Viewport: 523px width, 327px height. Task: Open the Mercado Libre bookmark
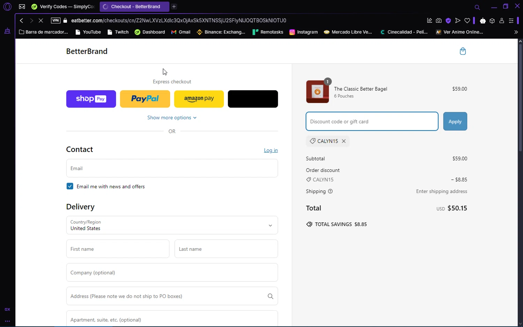coord(348,32)
